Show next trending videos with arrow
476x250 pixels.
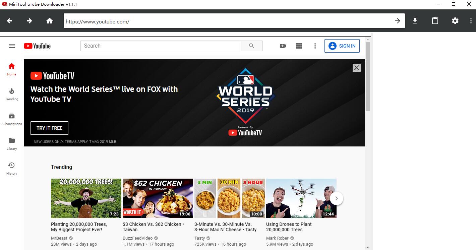337,198
